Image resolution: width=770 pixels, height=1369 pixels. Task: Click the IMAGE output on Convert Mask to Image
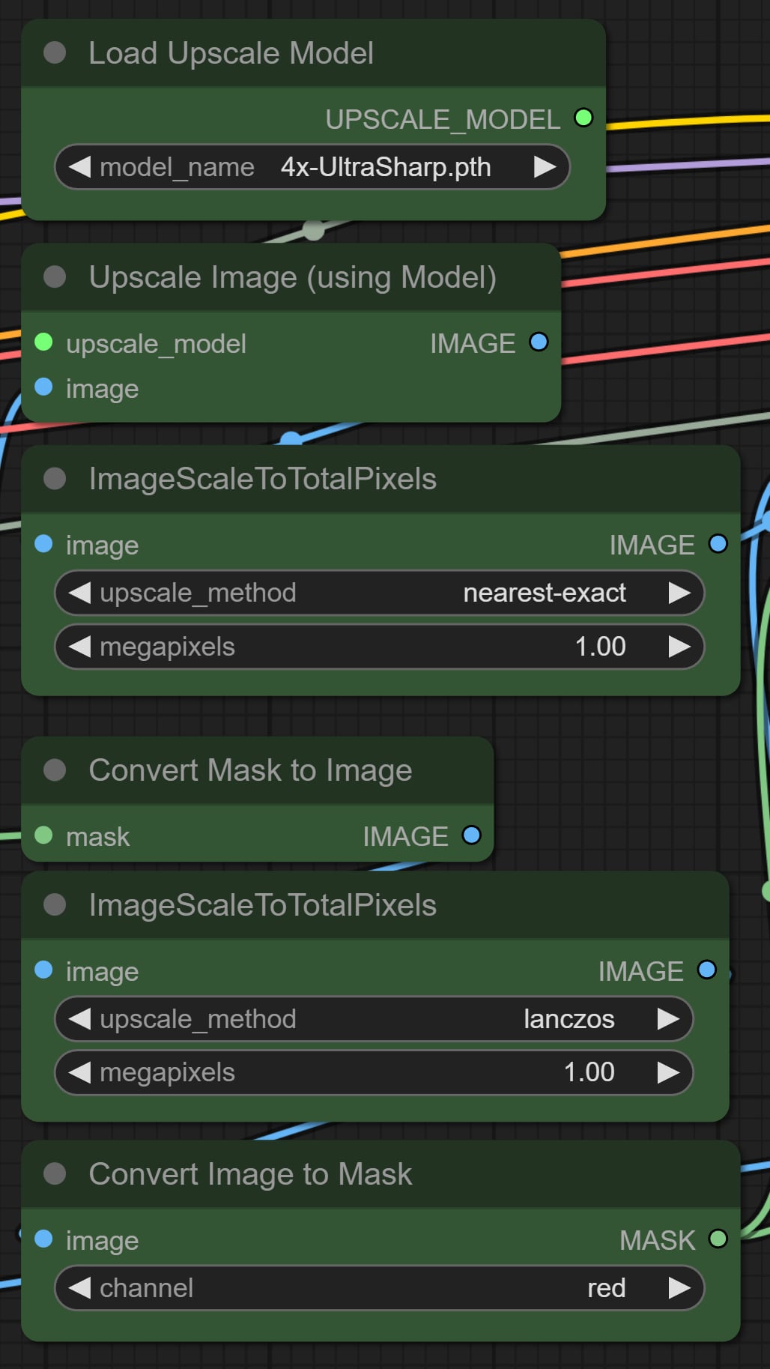(471, 835)
